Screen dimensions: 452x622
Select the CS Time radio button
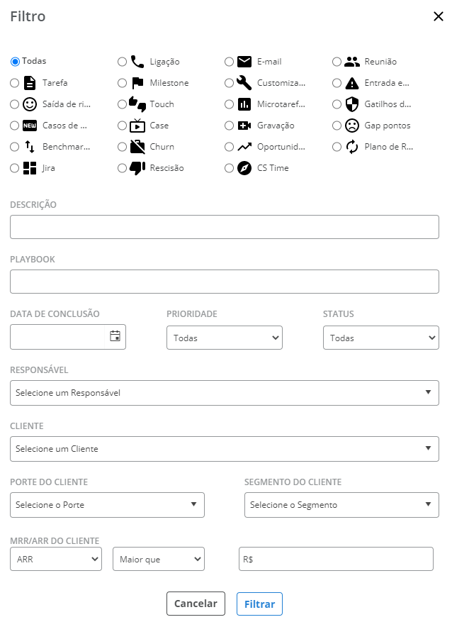point(229,168)
